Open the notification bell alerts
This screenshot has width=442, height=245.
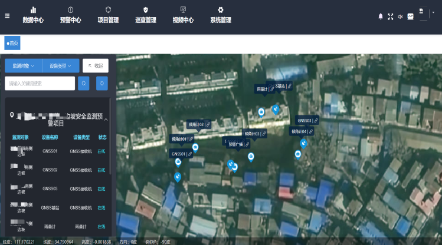click(381, 16)
